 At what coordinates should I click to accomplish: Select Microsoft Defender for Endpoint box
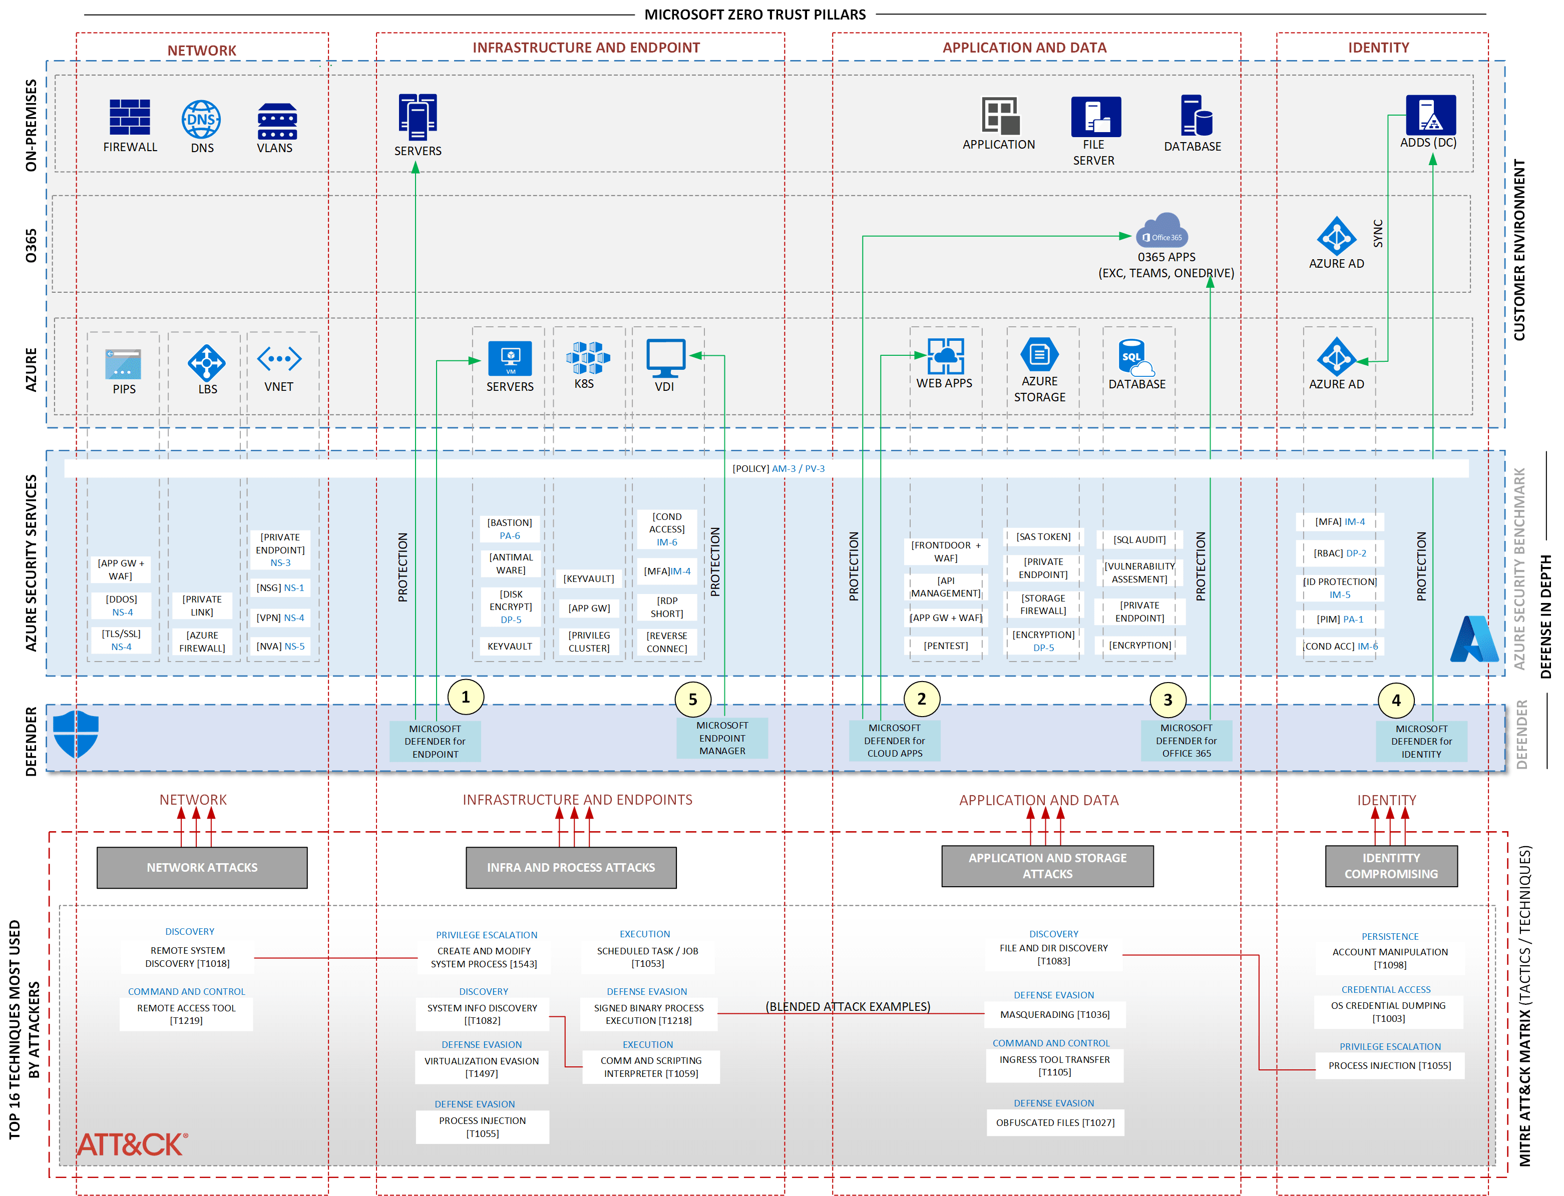point(435,741)
